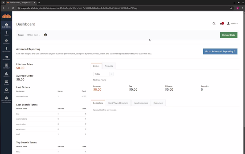
Task: Bookmark this page with star icon
Action: click(x=231, y=8)
